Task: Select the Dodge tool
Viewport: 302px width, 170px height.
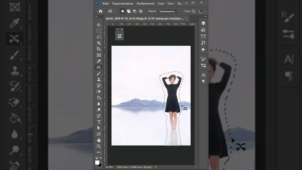Action: pos(99,110)
